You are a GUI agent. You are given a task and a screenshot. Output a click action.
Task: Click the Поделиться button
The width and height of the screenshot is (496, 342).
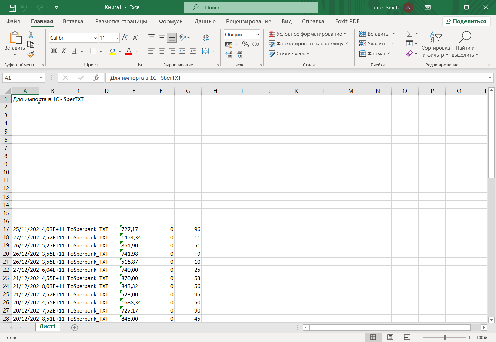click(x=466, y=21)
